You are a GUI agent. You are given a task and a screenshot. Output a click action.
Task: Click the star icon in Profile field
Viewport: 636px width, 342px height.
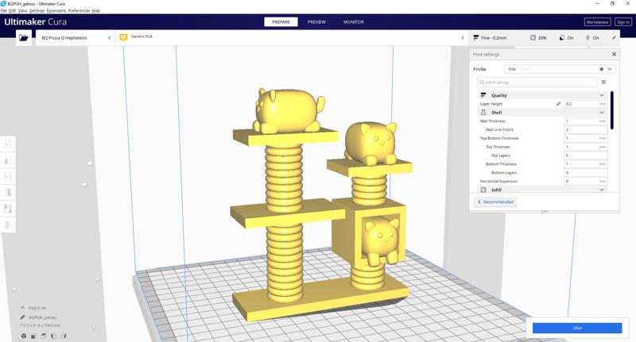click(x=601, y=69)
